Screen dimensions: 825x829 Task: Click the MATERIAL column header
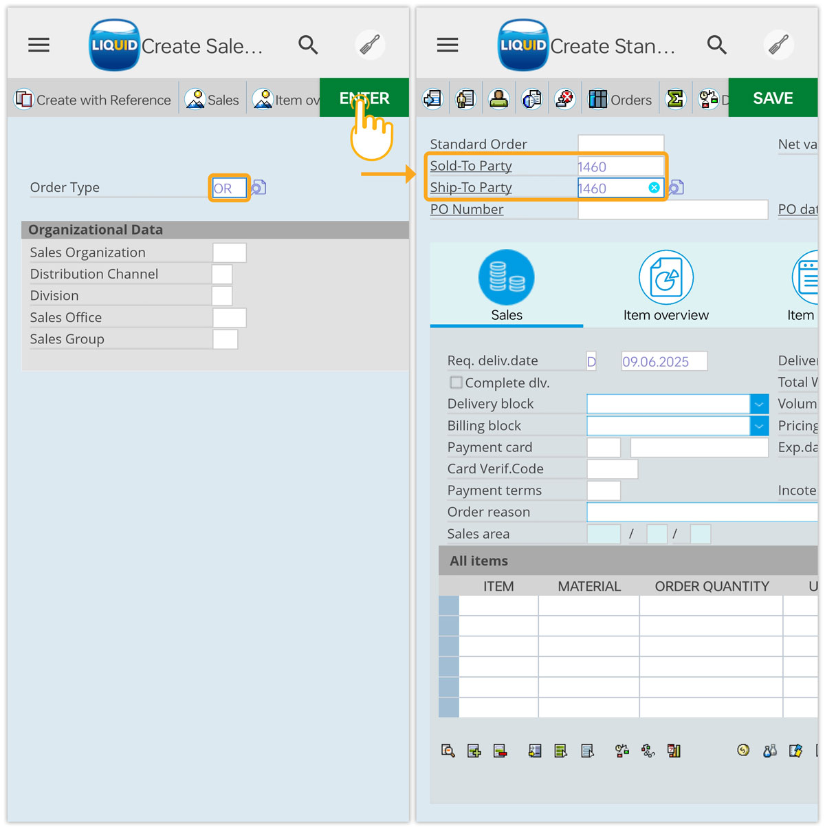pos(589,586)
